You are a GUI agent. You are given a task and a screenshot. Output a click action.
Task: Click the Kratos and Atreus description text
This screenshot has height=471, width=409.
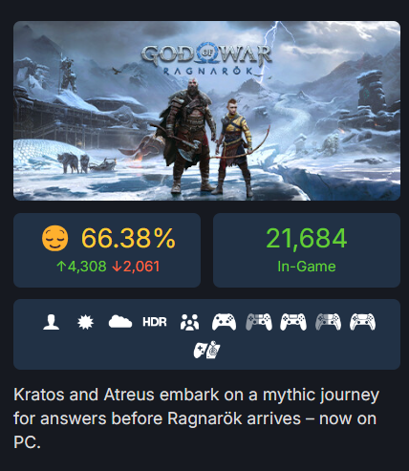click(x=197, y=418)
